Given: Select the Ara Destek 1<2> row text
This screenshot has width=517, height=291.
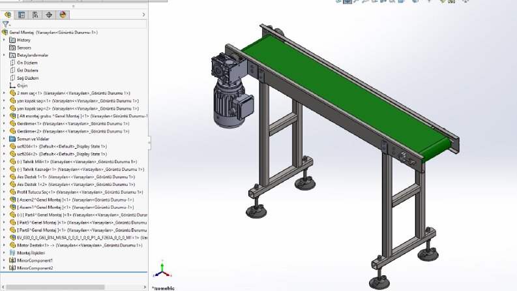Looking at the screenshot, I should 76,185.
